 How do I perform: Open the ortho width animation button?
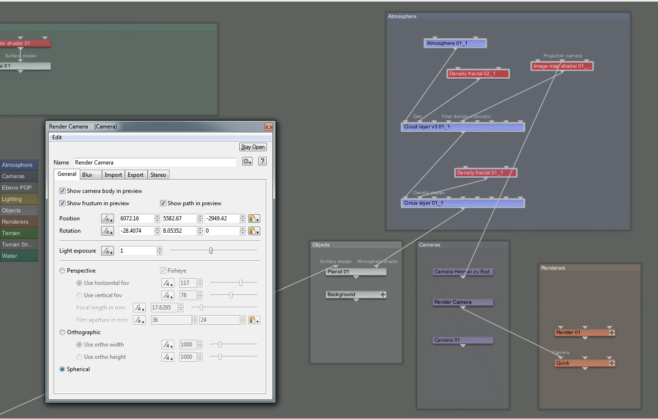click(168, 345)
